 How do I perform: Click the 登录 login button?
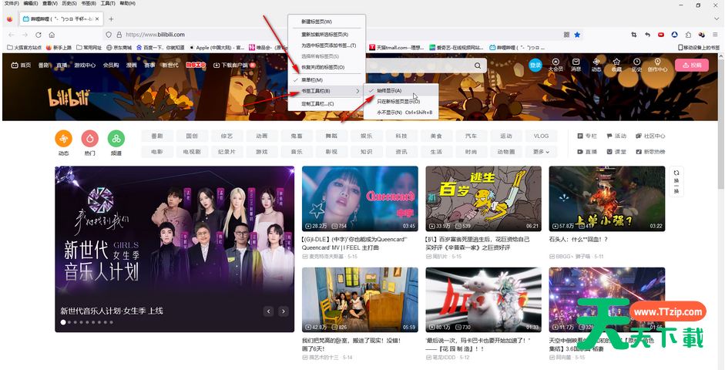pos(535,66)
